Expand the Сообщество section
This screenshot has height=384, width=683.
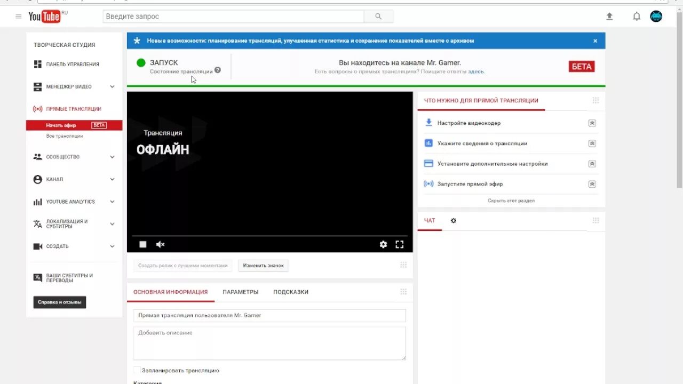tap(112, 157)
